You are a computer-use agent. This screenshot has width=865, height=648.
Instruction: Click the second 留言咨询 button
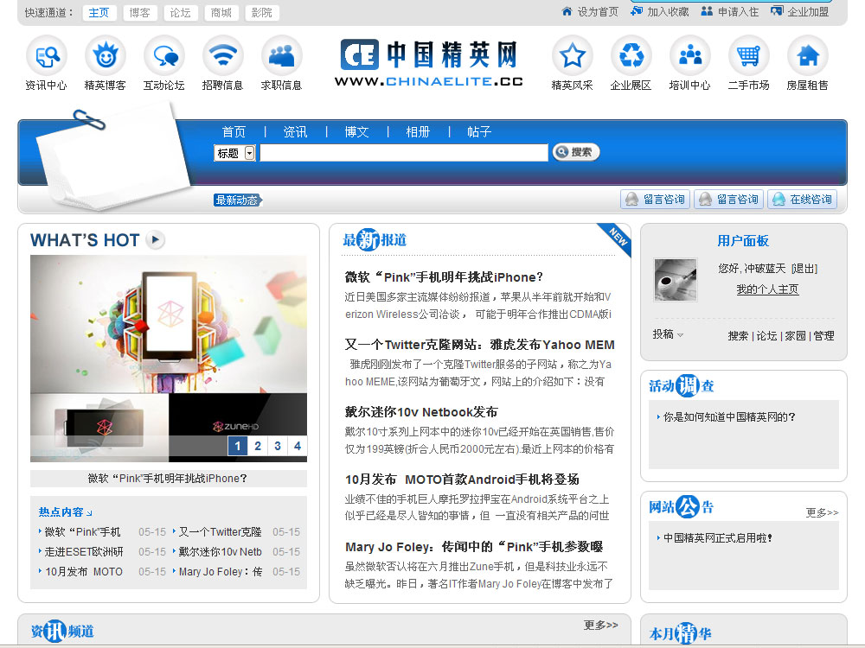[729, 199]
